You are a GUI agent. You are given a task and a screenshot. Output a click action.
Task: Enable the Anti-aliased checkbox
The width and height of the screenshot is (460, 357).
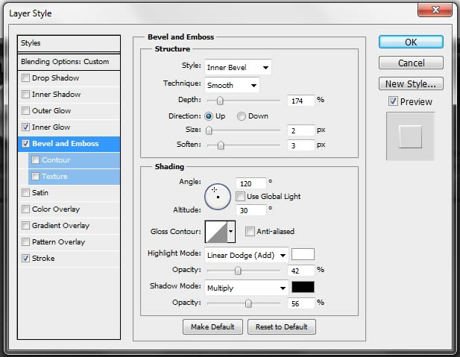250,232
